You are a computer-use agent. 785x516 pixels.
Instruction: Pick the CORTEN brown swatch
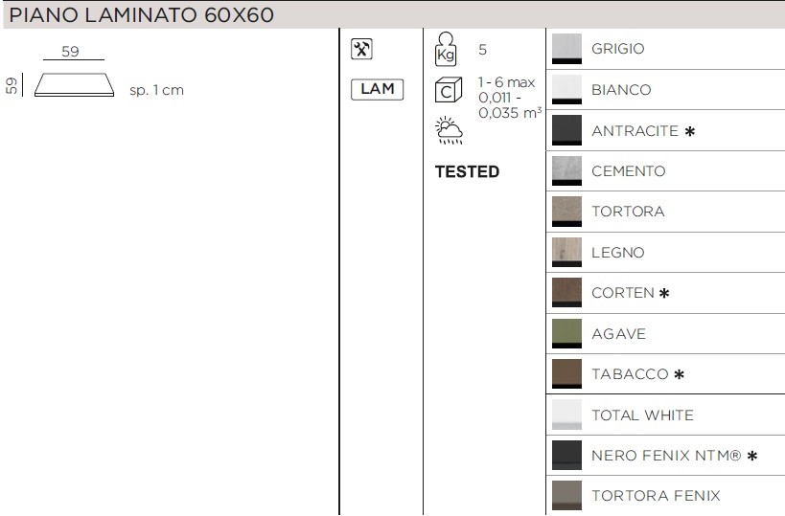click(x=566, y=293)
